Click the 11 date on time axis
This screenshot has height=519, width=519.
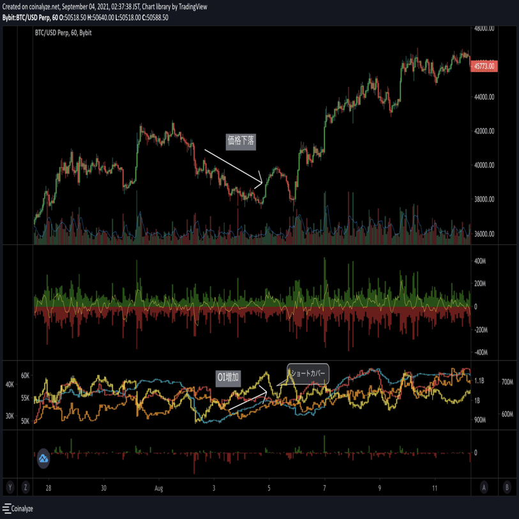coord(434,488)
